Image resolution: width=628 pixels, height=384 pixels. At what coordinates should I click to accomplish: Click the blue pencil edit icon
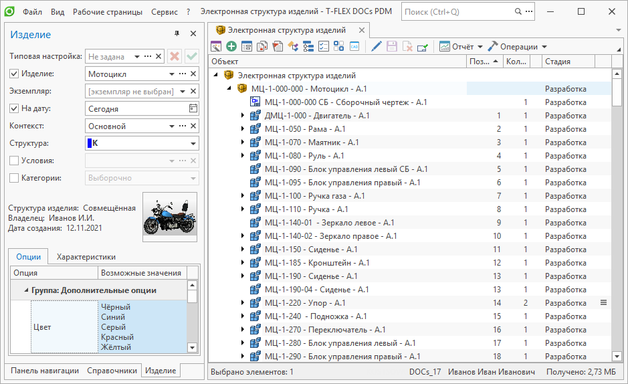pos(376,47)
